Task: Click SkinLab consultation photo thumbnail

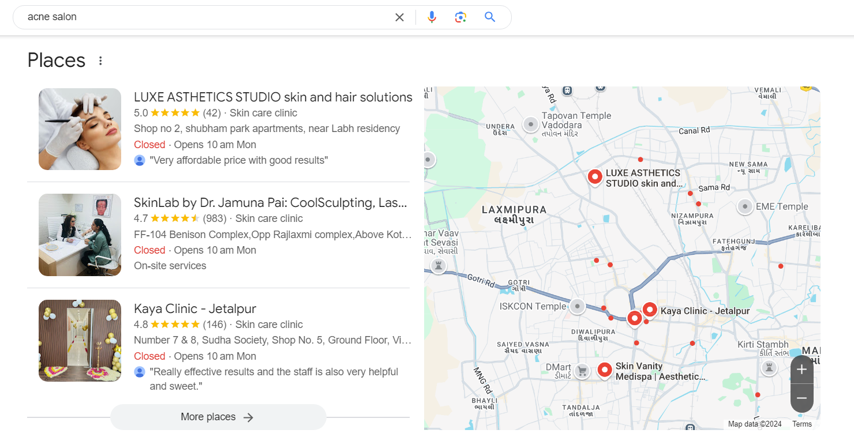Action: pos(80,235)
